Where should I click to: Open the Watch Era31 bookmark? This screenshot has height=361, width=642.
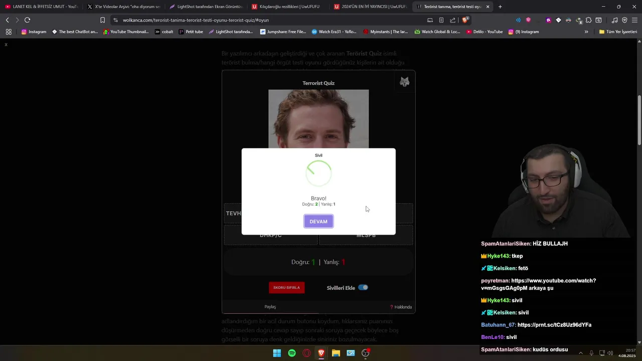pyautogui.click(x=334, y=32)
